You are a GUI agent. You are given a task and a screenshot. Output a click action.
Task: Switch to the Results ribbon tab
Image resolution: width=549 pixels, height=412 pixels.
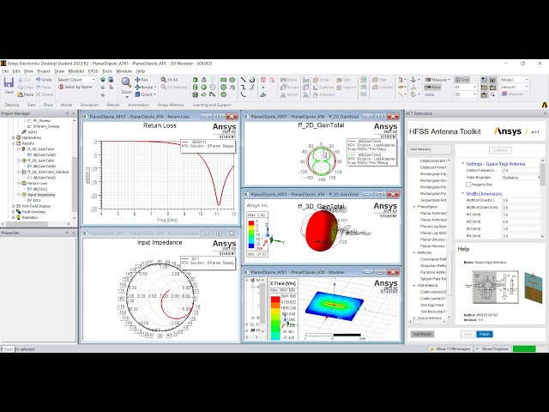[x=113, y=105]
